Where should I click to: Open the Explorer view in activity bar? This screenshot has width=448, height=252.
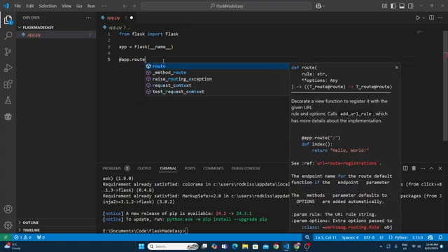8,20
